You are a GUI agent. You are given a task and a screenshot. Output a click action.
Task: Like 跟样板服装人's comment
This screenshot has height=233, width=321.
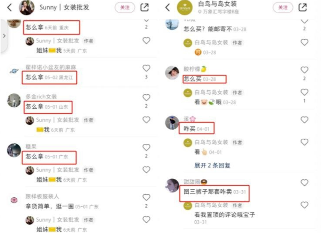146,197
